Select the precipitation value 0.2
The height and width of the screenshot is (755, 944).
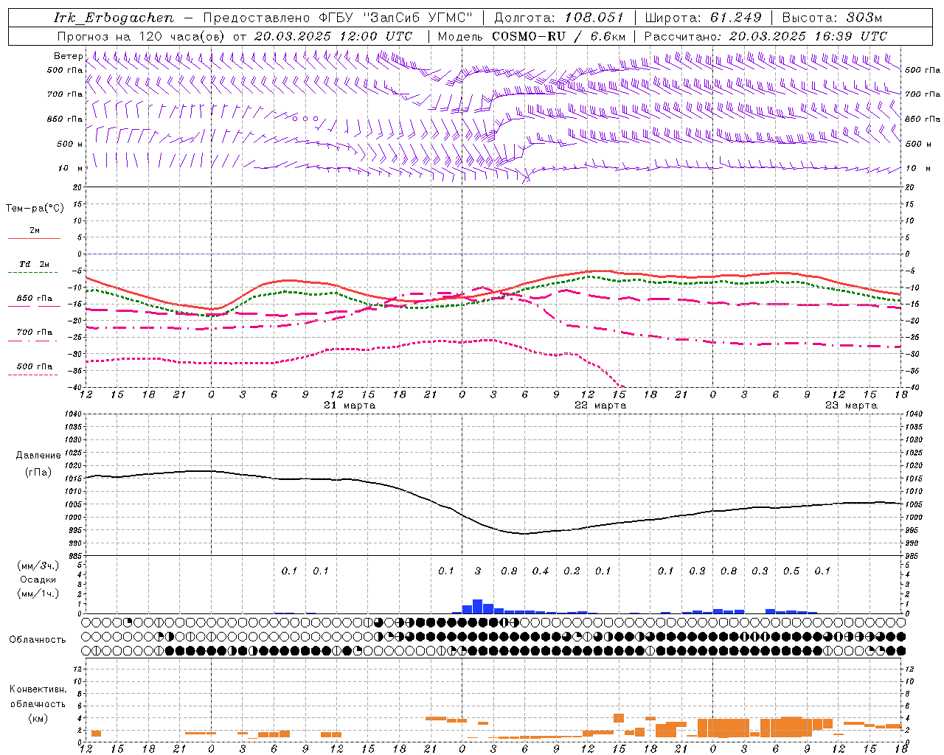[x=572, y=571]
